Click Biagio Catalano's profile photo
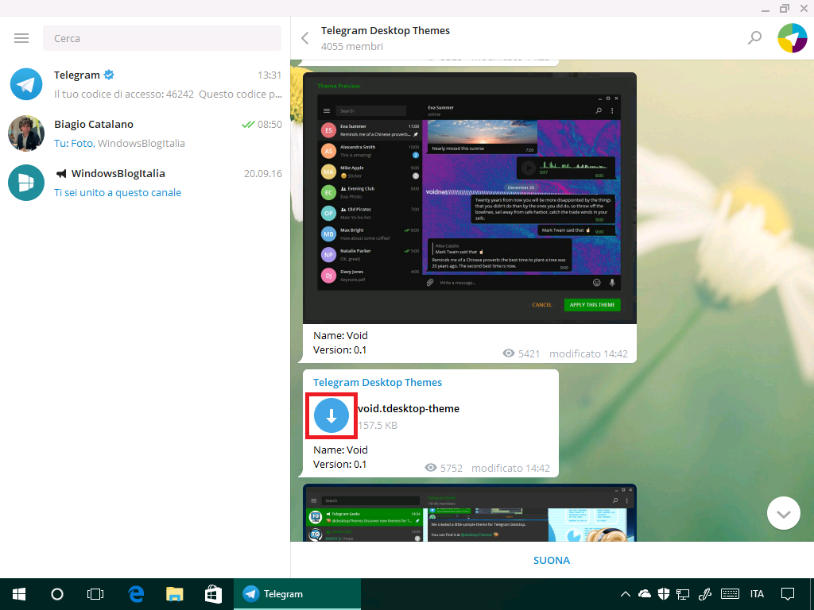Screen dimensions: 814x610 [x=26, y=133]
